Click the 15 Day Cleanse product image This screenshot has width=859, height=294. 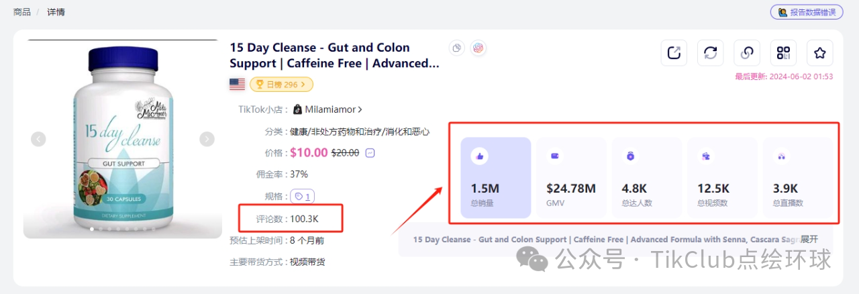(x=123, y=139)
